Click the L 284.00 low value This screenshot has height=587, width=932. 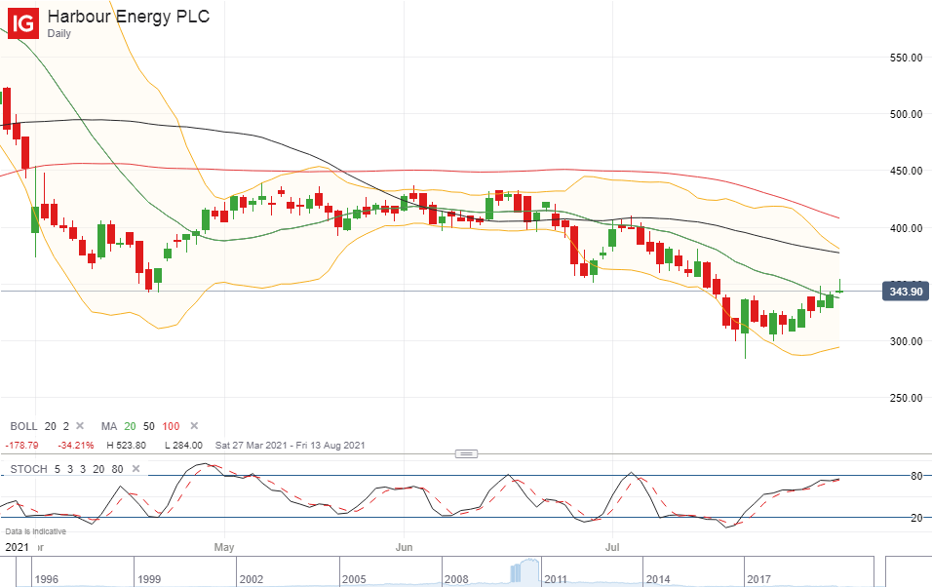coord(183,446)
